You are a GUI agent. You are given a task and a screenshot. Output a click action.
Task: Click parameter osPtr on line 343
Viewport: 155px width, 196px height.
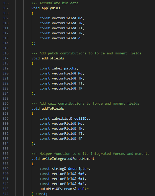pyautogui.click(x=83, y=189)
